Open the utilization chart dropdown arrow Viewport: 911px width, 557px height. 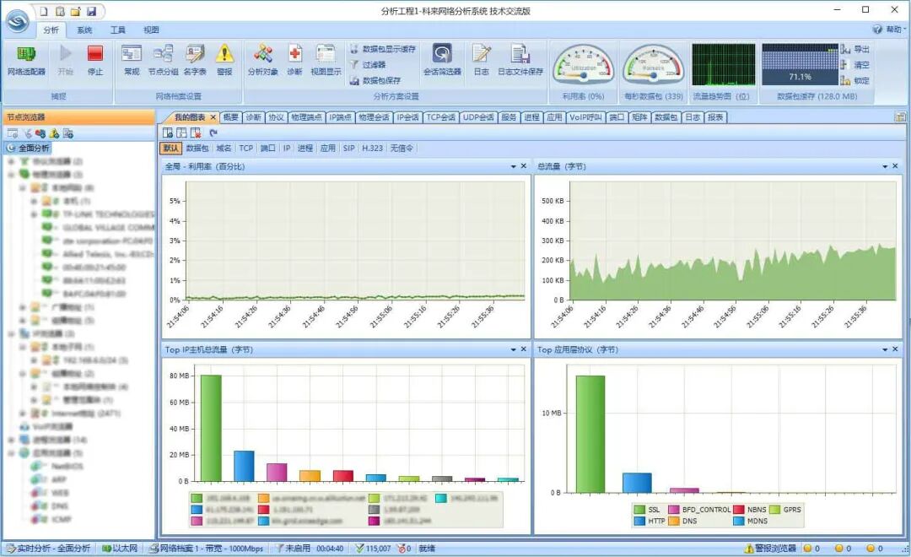pos(513,166)
